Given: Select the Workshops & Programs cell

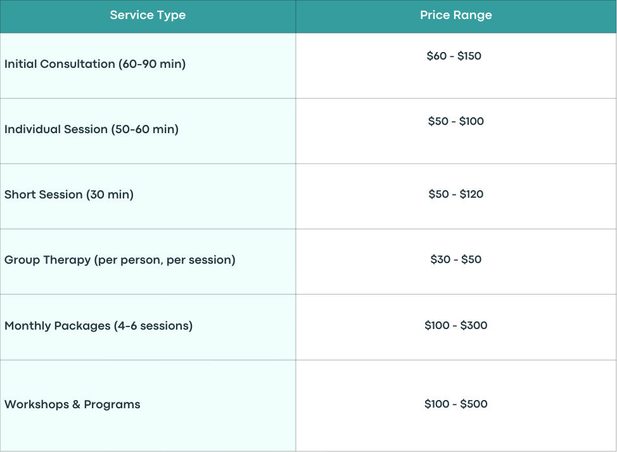Looking at the screenshot, I should coord(148,406).
